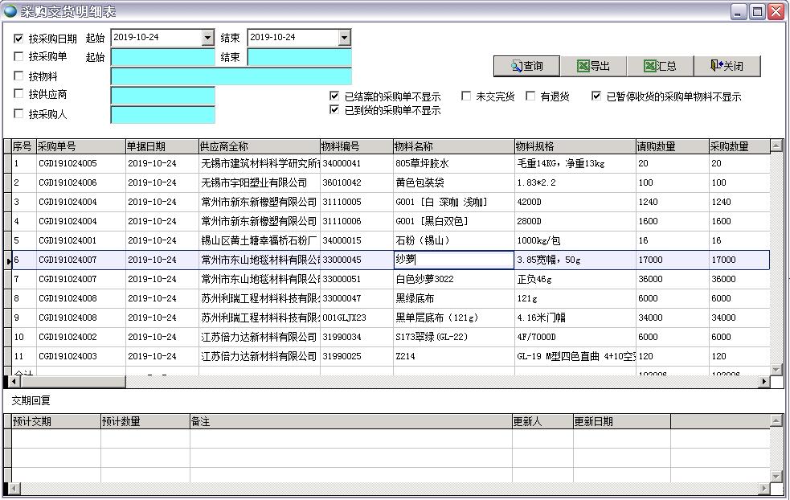Image resolution: width=790 pixels, height=500 pixels.
Task: Uncheck 已结案的采购单不显示
Action: (334, 96)
